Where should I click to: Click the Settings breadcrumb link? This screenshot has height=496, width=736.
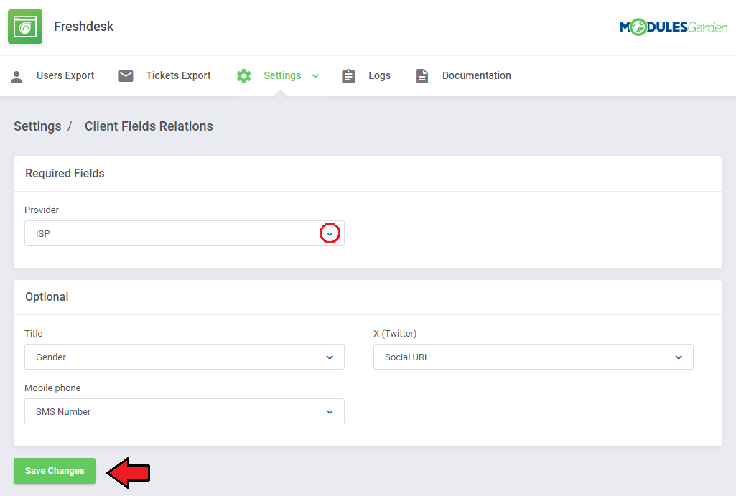coord(37,126)
